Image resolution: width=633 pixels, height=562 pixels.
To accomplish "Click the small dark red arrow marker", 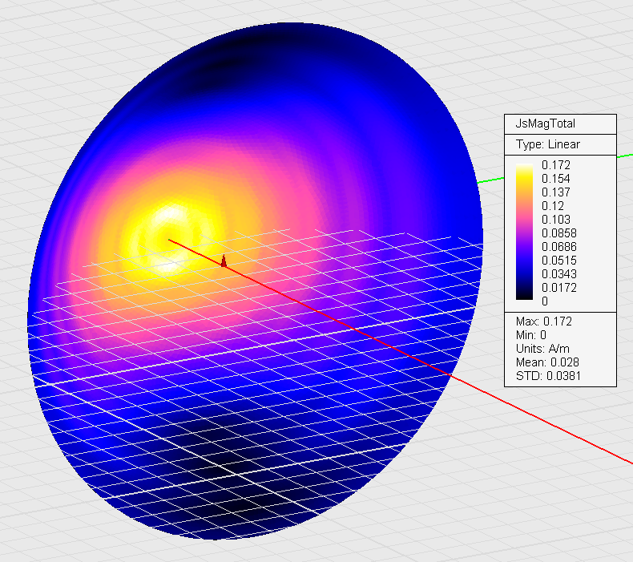I will click(x=224, y=261).
